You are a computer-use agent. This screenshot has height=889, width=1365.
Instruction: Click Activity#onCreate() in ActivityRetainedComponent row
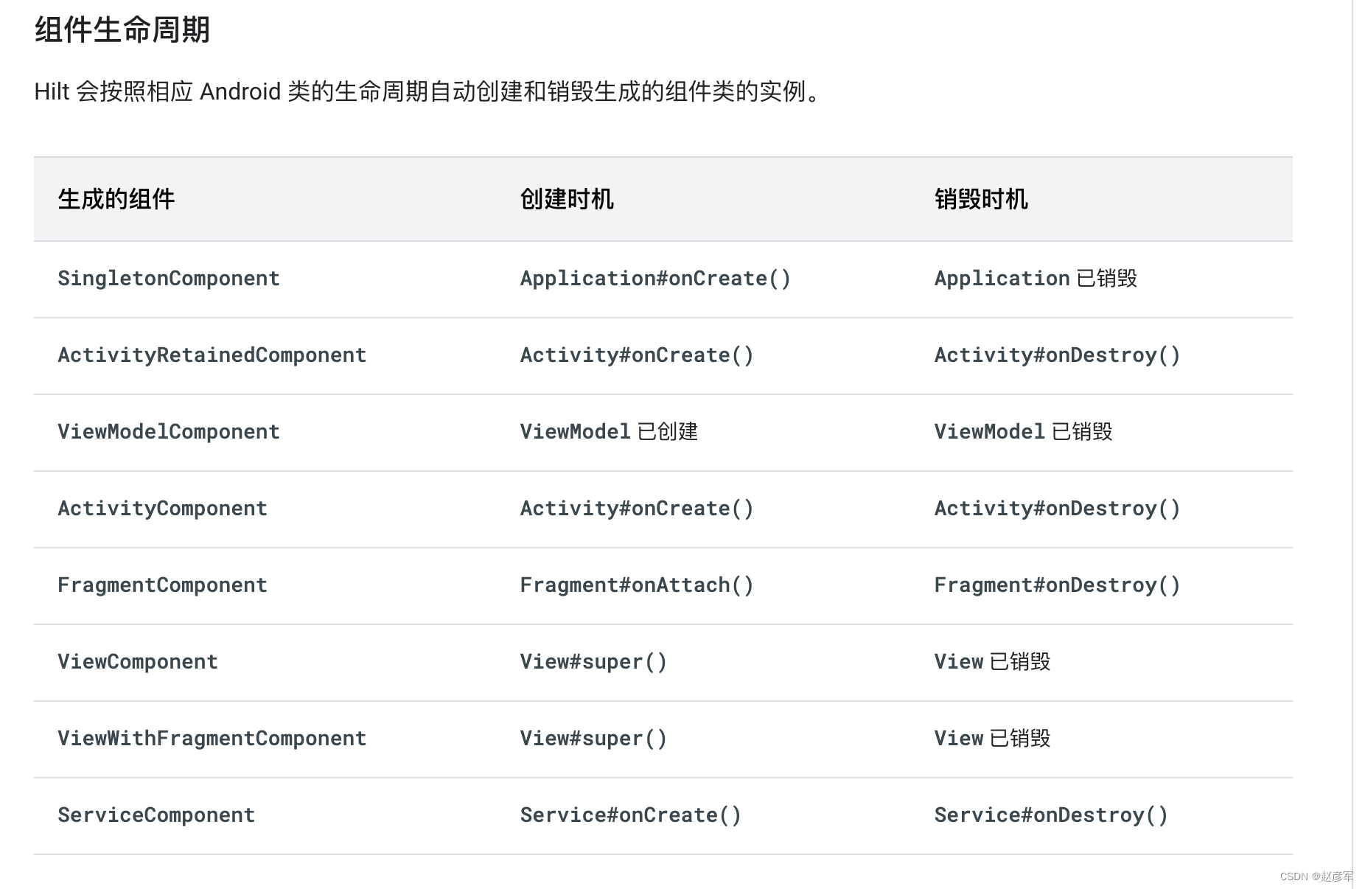637,355
